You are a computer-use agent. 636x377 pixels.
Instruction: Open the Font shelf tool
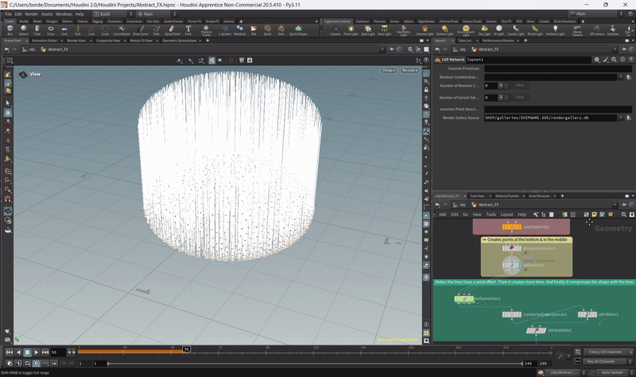pyautogui.click(x=188, y=30)
